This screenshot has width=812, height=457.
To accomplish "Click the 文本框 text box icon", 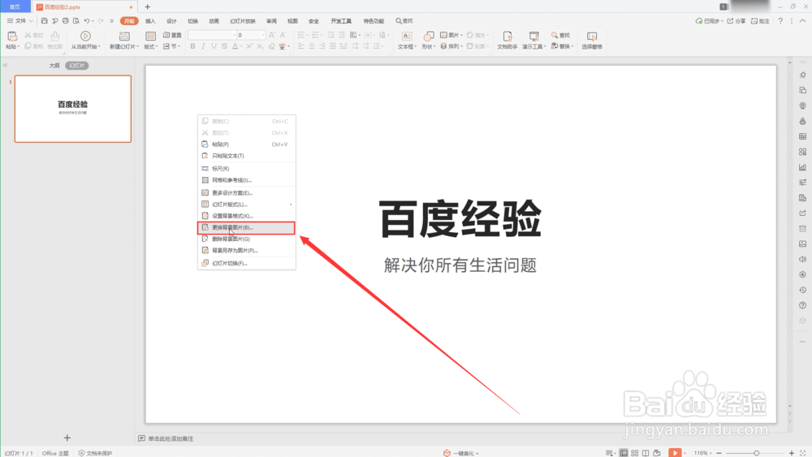I will [x=407, y=36].
